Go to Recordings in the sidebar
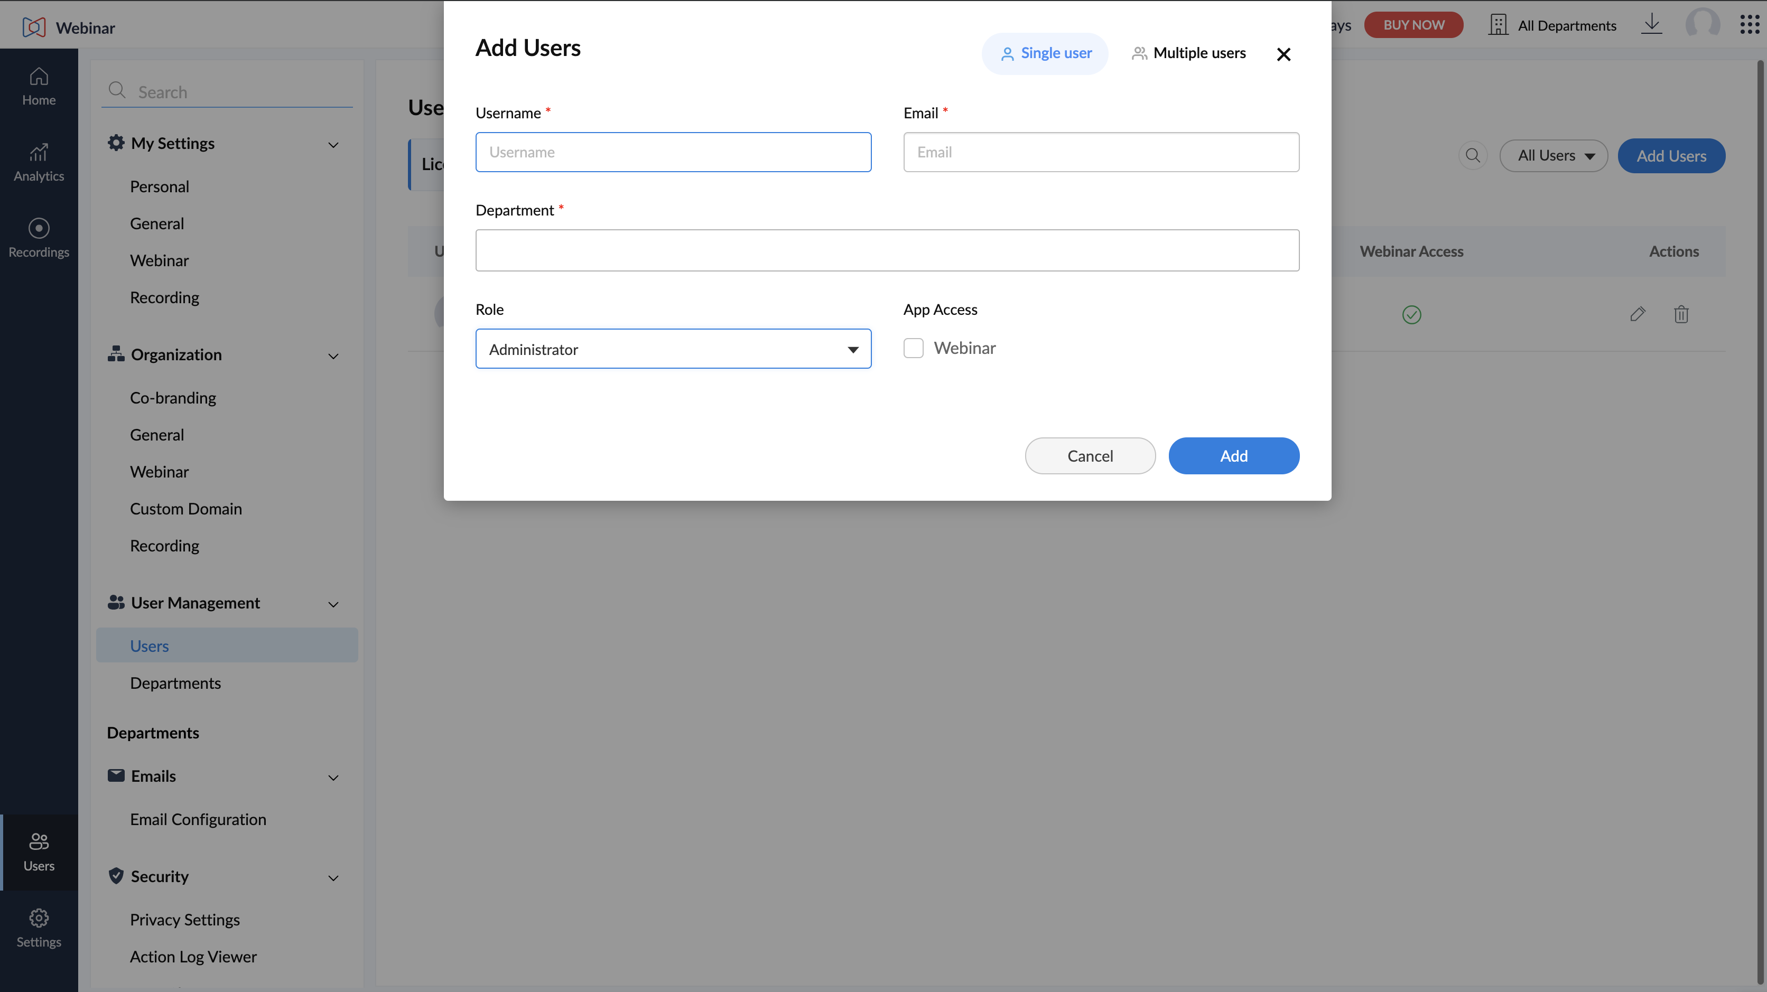 (x=39, y=238)
